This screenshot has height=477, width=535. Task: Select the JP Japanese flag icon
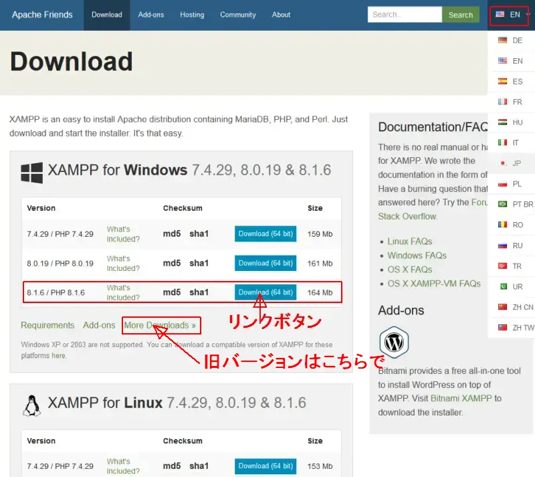coord(502,163)
